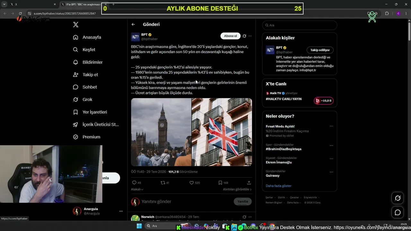Screen dimensions: 411x231
Task: Click Daha fazla göster link
Action: click(x=278, y=186)
